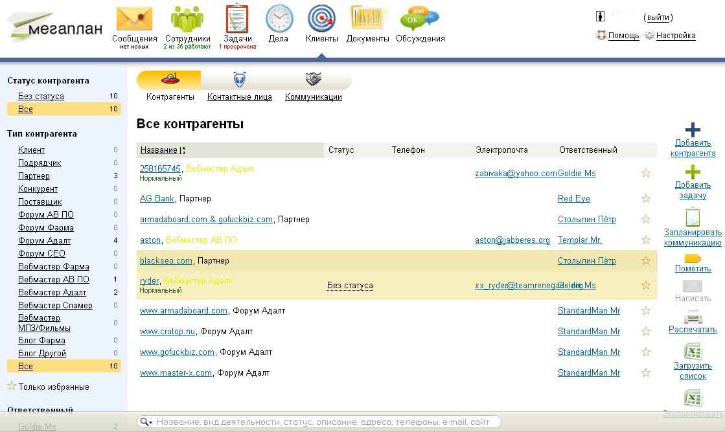Select Все under Тип контрагента

click(x=25, y=366)
